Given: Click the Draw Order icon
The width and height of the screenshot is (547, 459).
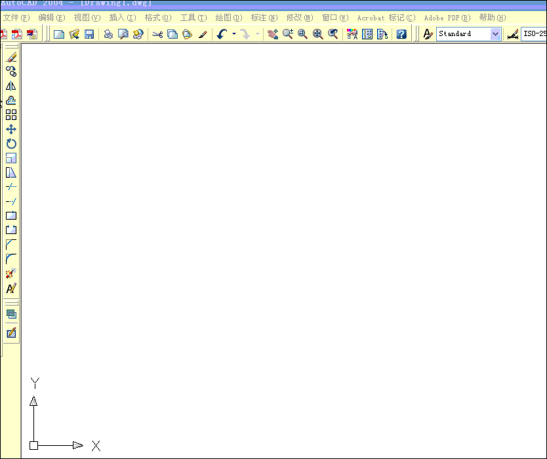Looking at the screenshot, I should point(11,314).
